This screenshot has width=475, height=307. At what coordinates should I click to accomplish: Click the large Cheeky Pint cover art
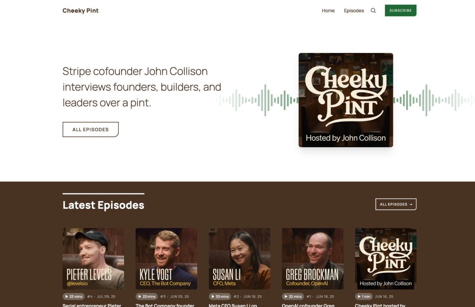[346, 100]
